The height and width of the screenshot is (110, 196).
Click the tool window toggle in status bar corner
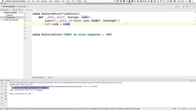1,109
